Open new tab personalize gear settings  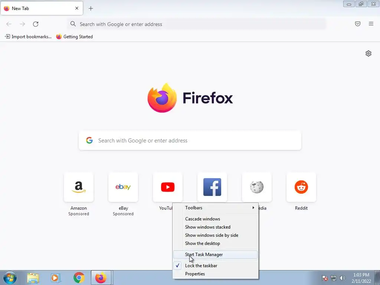click(368, 53)
